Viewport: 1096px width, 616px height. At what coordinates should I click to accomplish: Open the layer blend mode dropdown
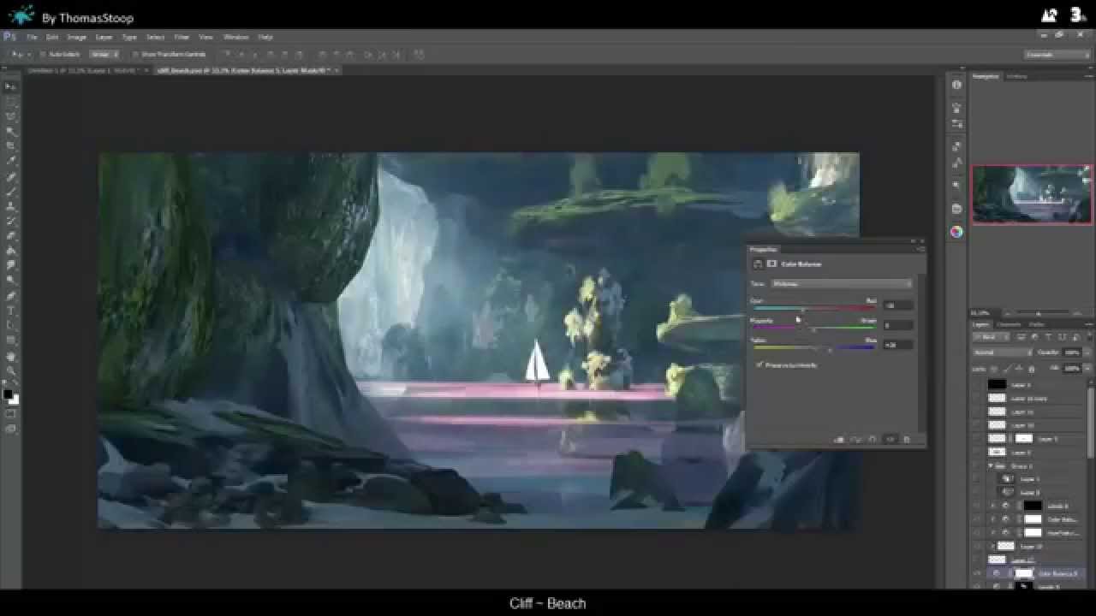[1004, 352]
